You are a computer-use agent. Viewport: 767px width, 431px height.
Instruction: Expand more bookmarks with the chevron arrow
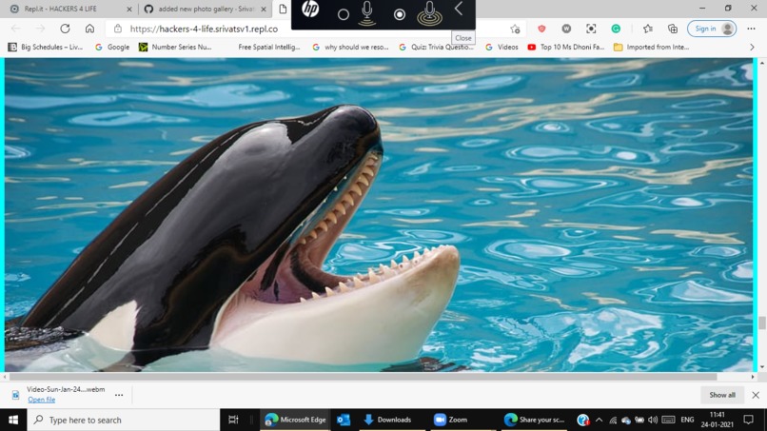[752, 47]
